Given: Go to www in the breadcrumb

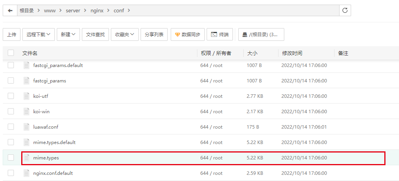Looking at the screenshot, I should pyautogui.click(x=49, y=11).
